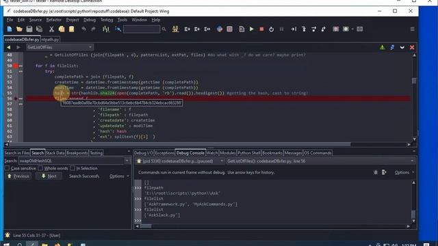Copy selection with the copy icon
This screenshot has height=246, width=438.
62,29
